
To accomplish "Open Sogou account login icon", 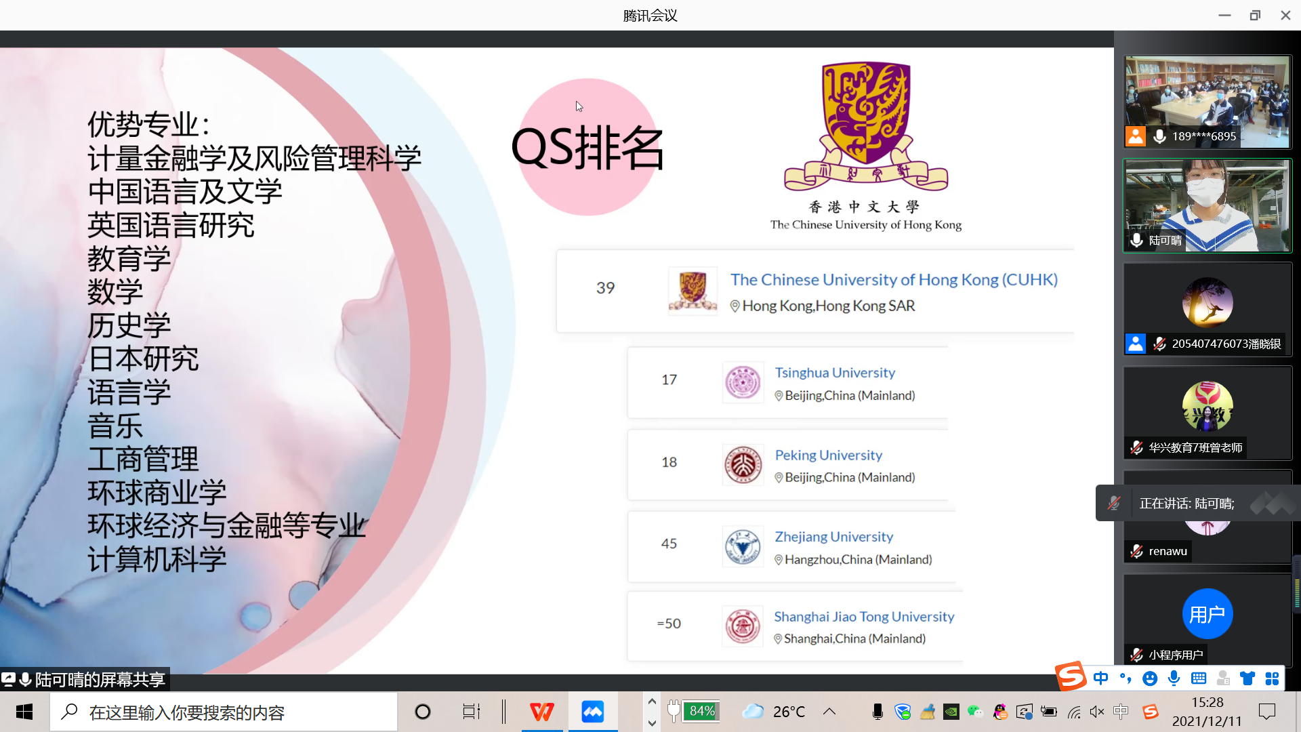I will (1223, 678).
